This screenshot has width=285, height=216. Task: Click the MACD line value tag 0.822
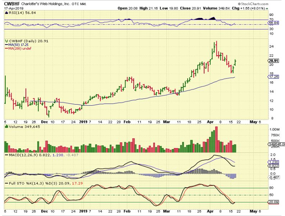pos(273,166)
